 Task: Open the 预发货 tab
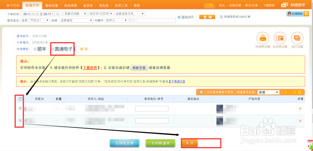pos(103,6)
